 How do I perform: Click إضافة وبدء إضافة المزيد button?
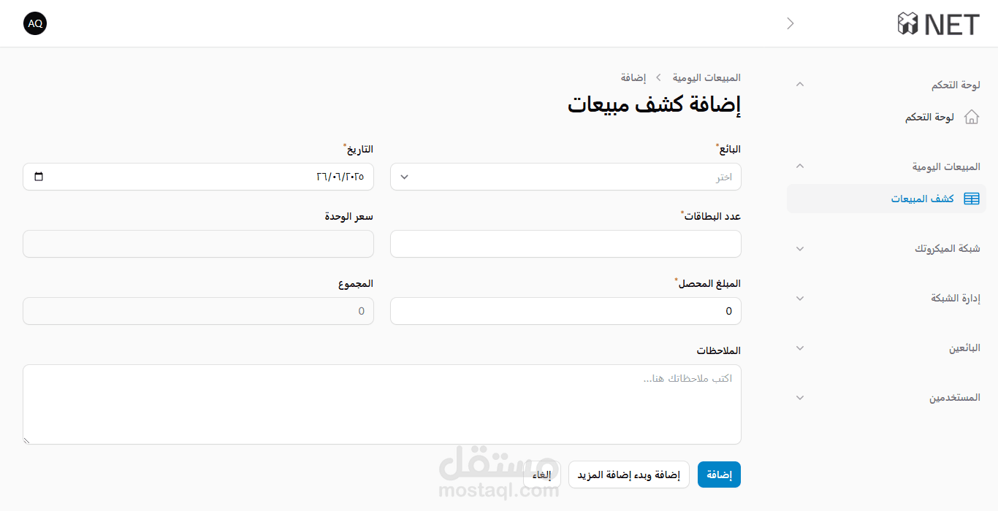[x=629, y=474]
